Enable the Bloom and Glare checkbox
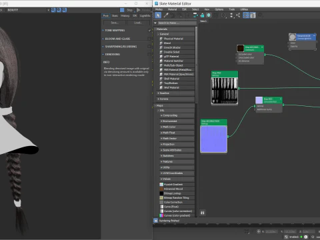This screenshot has height=240, width=320. tap(149, 39)
